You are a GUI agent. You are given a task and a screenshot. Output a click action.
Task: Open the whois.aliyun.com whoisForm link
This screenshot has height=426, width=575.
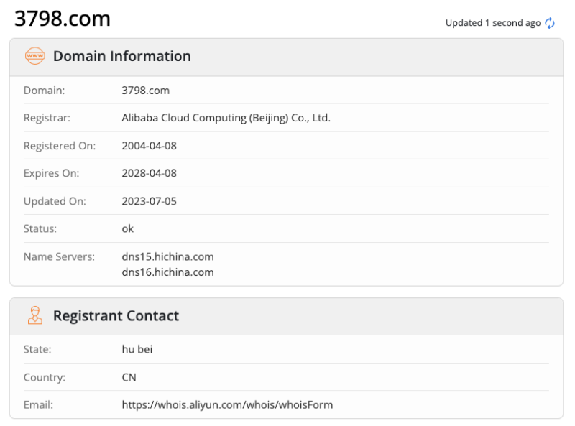[x=227, y=404]
